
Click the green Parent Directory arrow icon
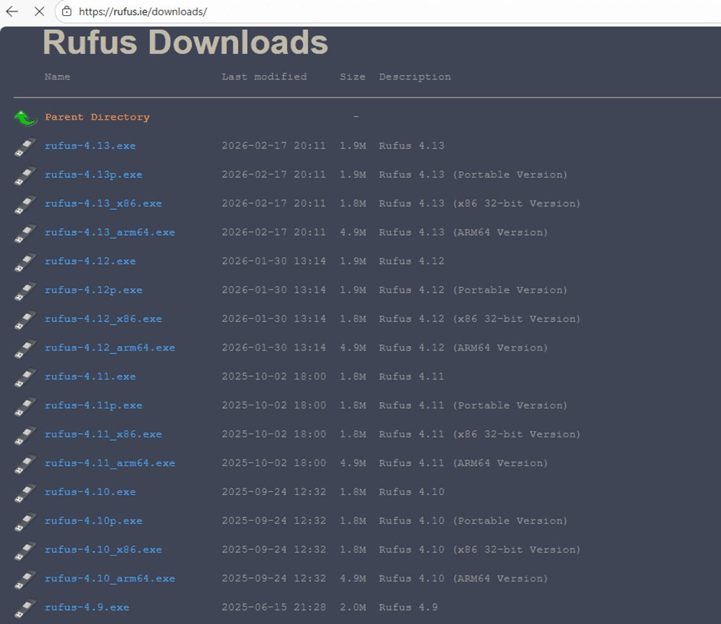(25, 118)
